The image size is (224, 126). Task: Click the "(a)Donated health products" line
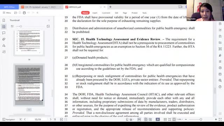pyautogui.click(x=90, y=57)
